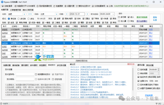Click 赞助与注册VIP heart item
Image resolution: width=164 pixels, height=105 pixels.
[83, 6]
